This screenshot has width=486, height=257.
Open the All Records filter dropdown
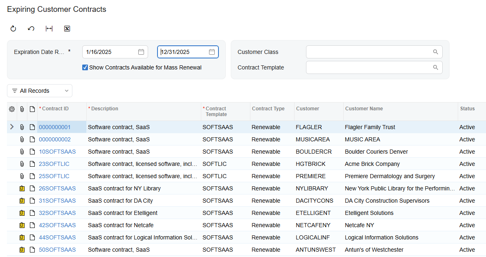pos(40,91)
